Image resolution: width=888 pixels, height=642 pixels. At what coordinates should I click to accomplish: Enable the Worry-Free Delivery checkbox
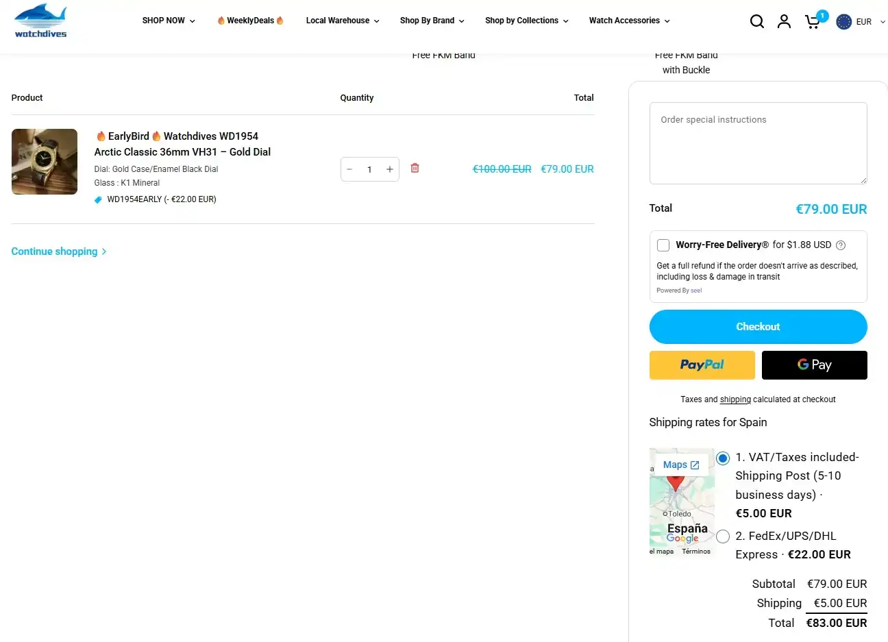(x=663, y=245)
